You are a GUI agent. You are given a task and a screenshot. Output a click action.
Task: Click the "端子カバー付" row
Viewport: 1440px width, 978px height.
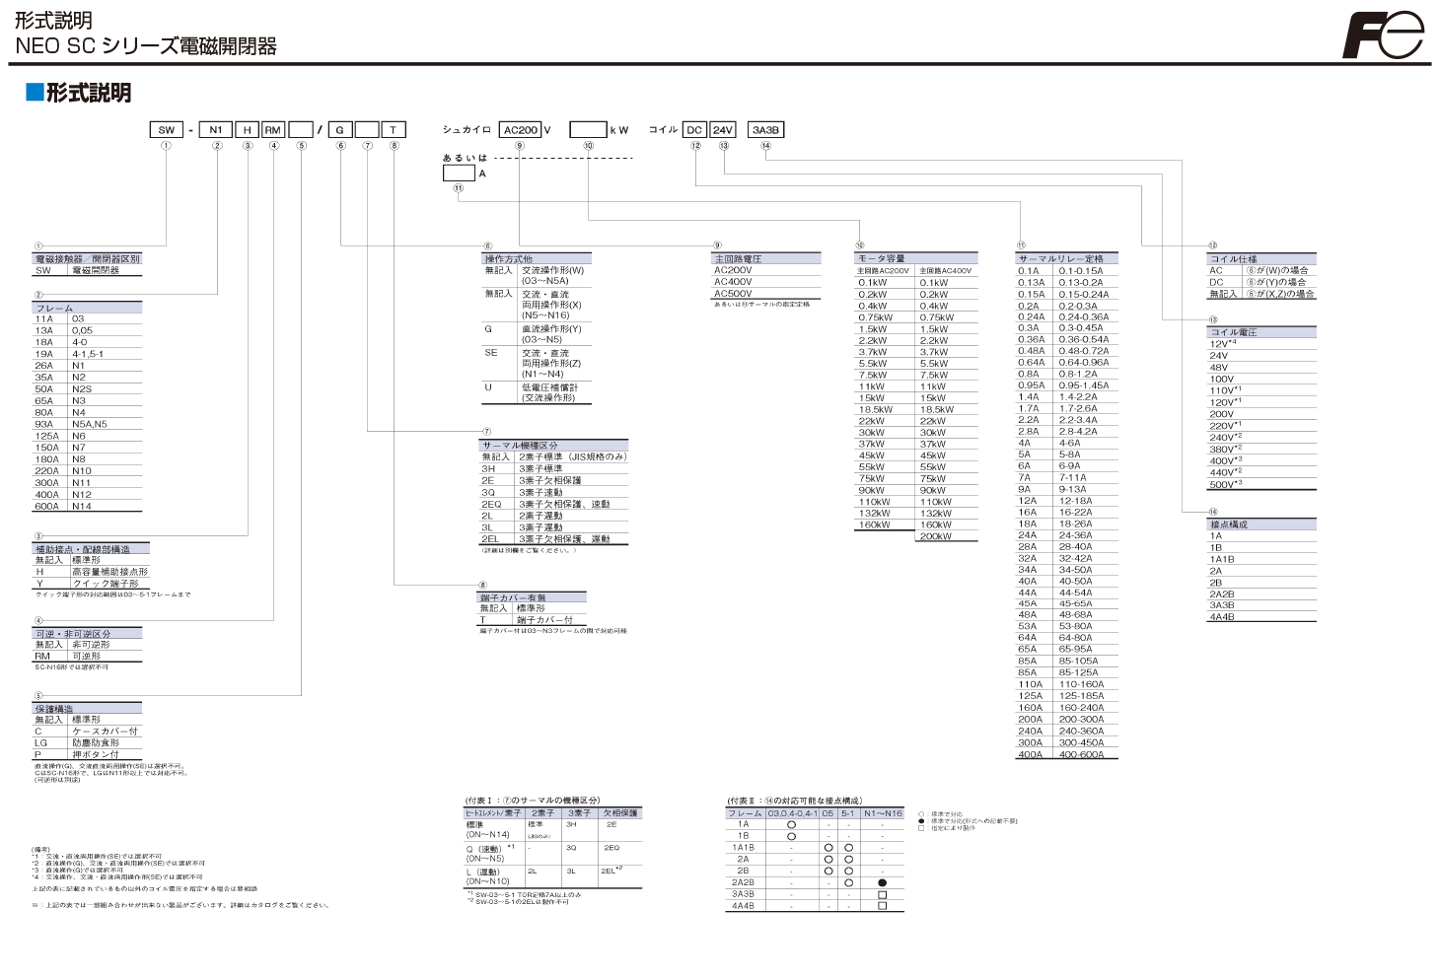coord(533,619)
